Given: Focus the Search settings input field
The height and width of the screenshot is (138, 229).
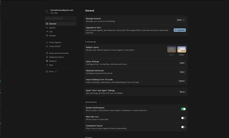Looking at the screenshot, I should tap(60, 19).
